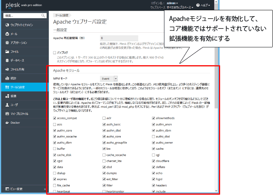
Task: Click the gear icon for Applications
Action: [x=7, y=43]
